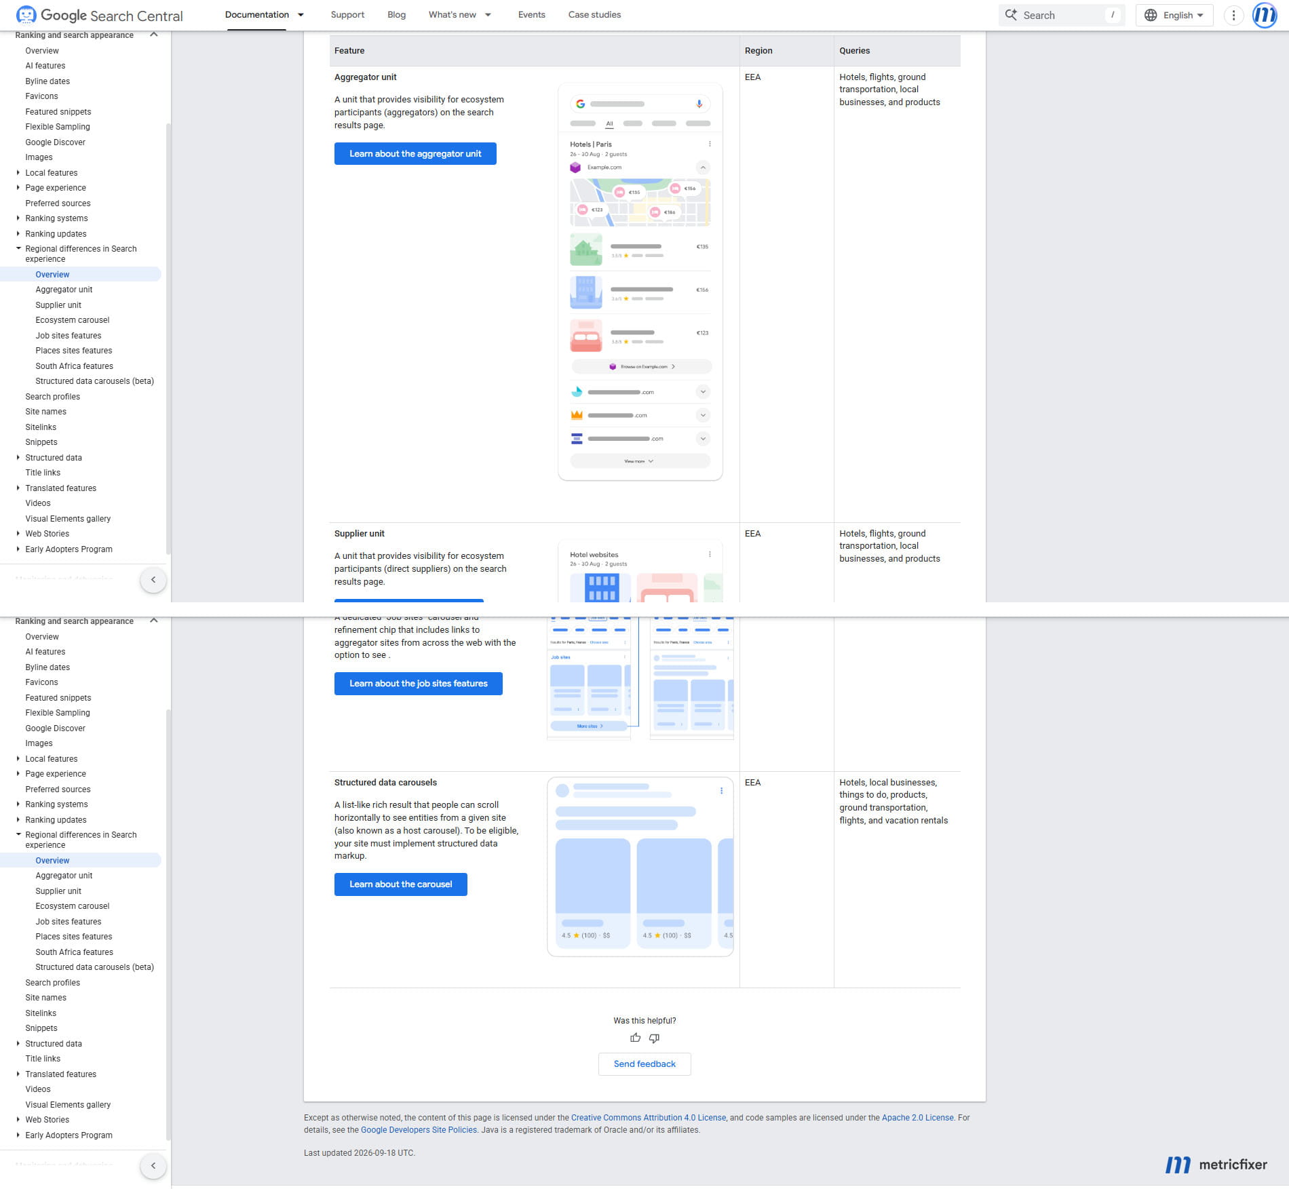This screenshot has height=1189, width=1289.
Task: Click Learn about the job sites features
Action: point(419,683)
